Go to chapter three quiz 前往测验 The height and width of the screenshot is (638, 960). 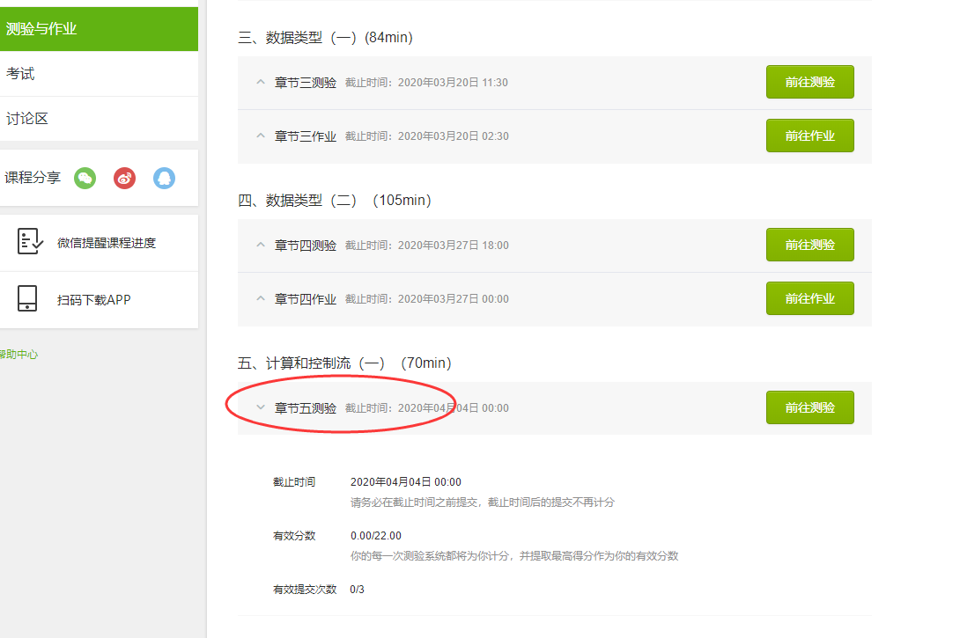(x=809, y=83)
